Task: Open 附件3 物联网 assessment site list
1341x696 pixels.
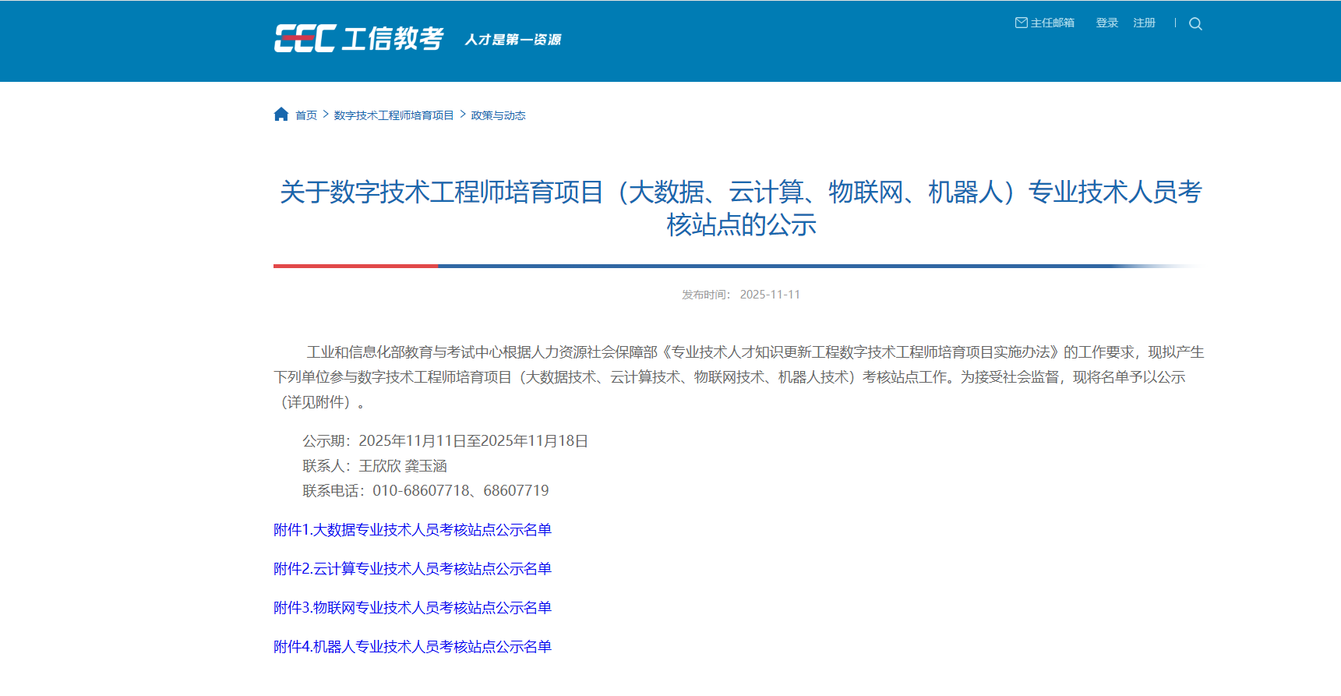Action: point(412,608)
